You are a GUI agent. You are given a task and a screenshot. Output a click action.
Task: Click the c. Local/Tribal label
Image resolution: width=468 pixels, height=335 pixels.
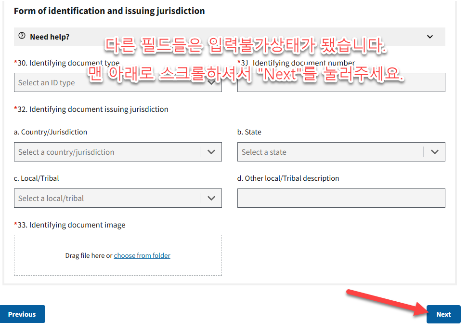click(x=37, y=178)
